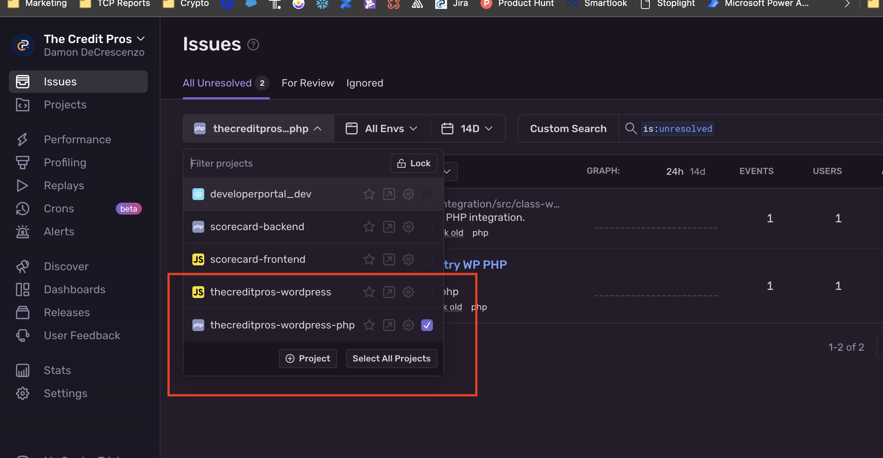Switch to All Unresolved tab
This screenshot has width=883, height=458.
point(226,83)
